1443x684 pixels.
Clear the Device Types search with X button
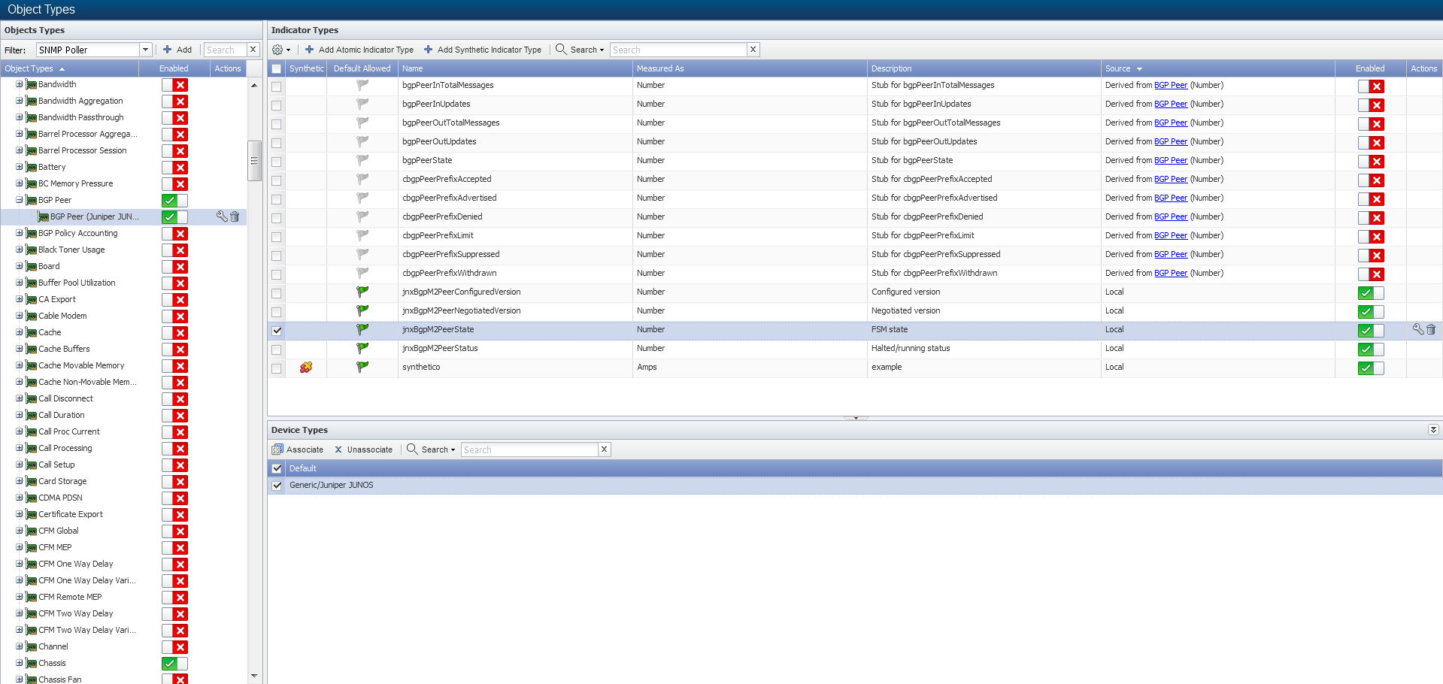604,449
